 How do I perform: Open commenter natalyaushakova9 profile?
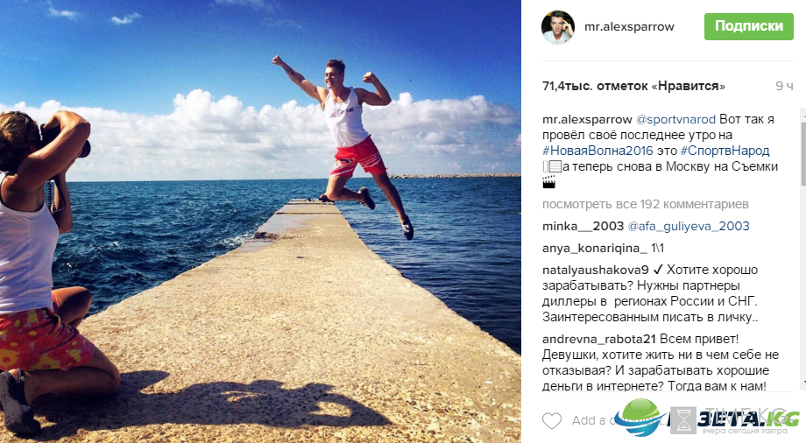point(595,270)
